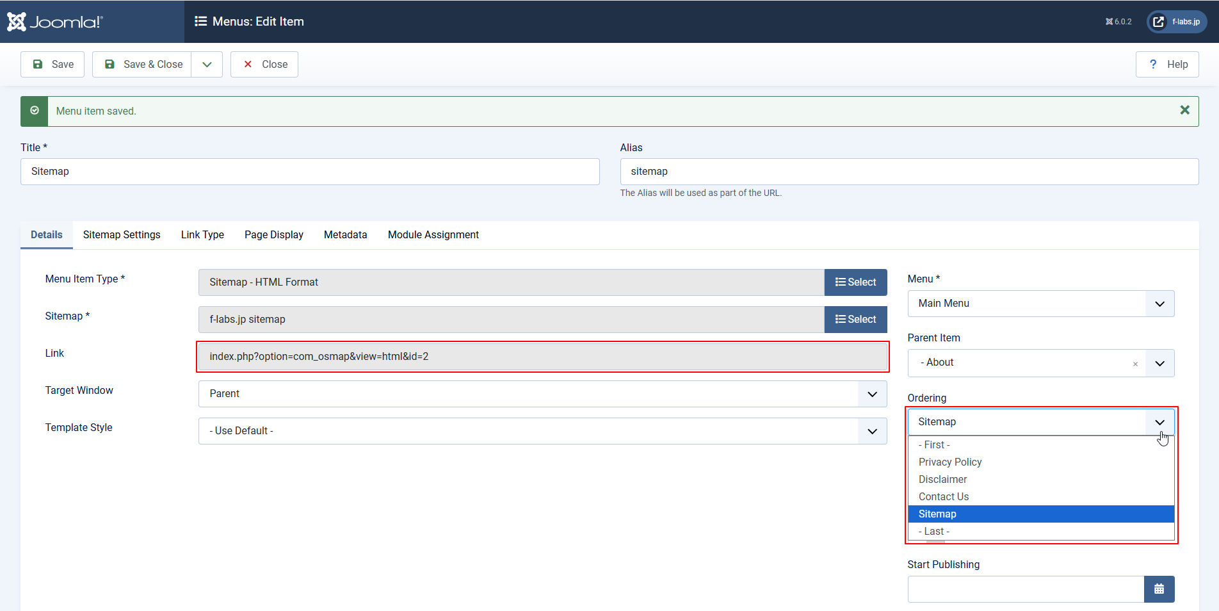
Task: Close the menu item editor
Action: pos(264,64)
